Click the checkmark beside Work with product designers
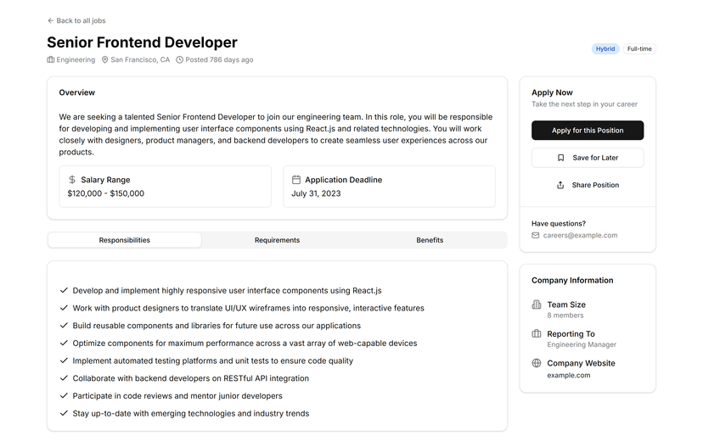703x447 pixels. tap(64, 308)
